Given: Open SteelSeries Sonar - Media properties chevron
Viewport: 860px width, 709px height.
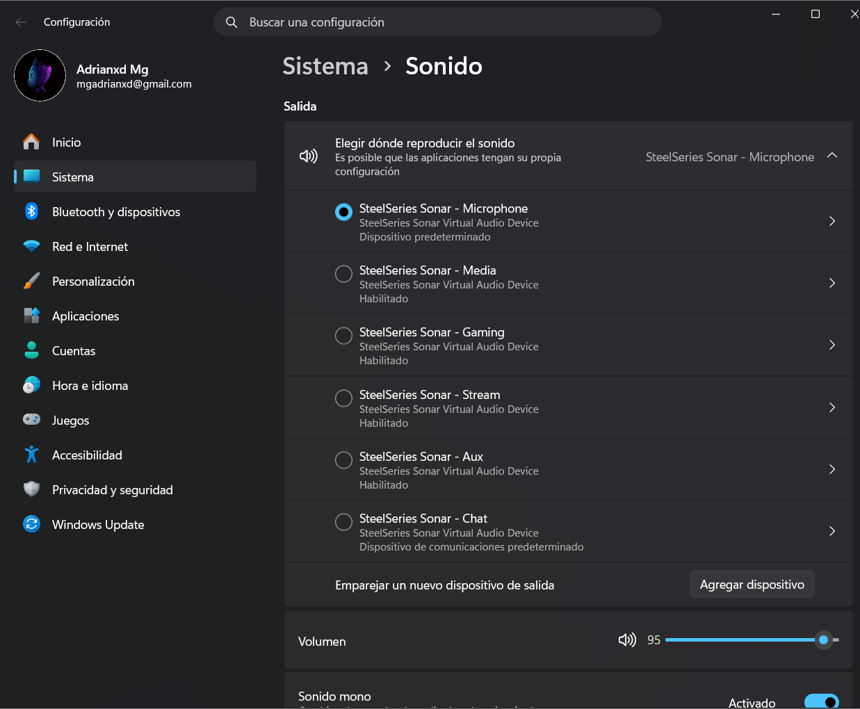Looking at the screenshot, I should tap(832, 283).
